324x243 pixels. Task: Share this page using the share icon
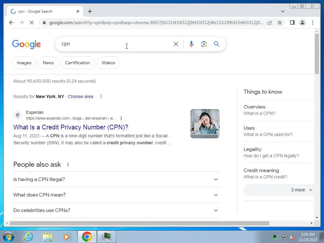click(270, 22)
